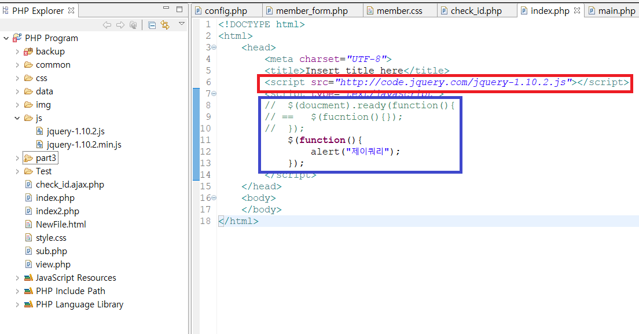The width and height of the screenshot is (639, 334).
Task: Expand the common folder
Action: point(17,65)
